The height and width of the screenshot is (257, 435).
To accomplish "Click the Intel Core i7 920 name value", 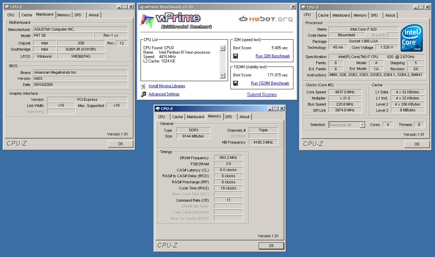I will tap(363, 29).
